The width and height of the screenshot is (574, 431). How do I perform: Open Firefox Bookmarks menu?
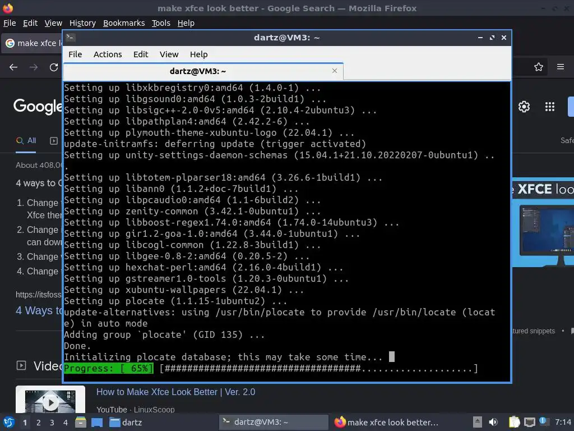124,23
